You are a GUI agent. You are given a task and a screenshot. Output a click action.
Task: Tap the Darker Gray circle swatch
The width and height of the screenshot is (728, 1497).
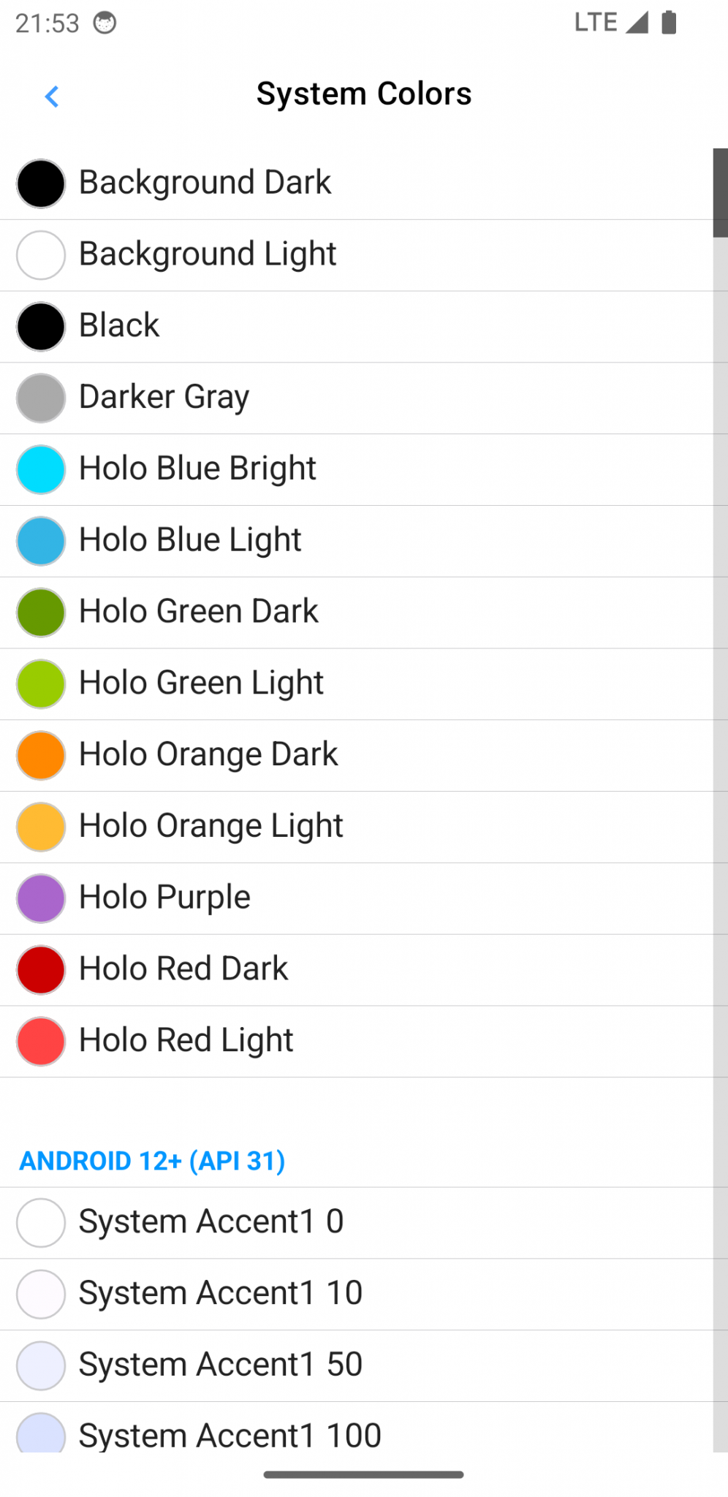(x=41, y=398)
